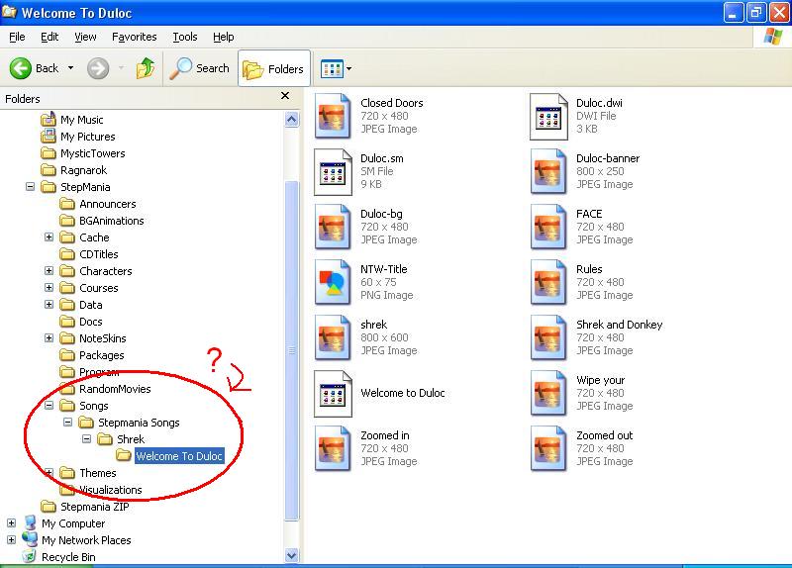Collapse the StepMania folder tree node
The width and height of the screenshot is (792, 568).
[x=31, y=187]
